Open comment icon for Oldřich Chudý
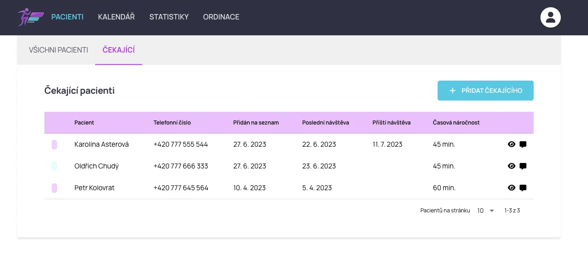This screenshot has height=264, width=588. [x=523, y=166]
